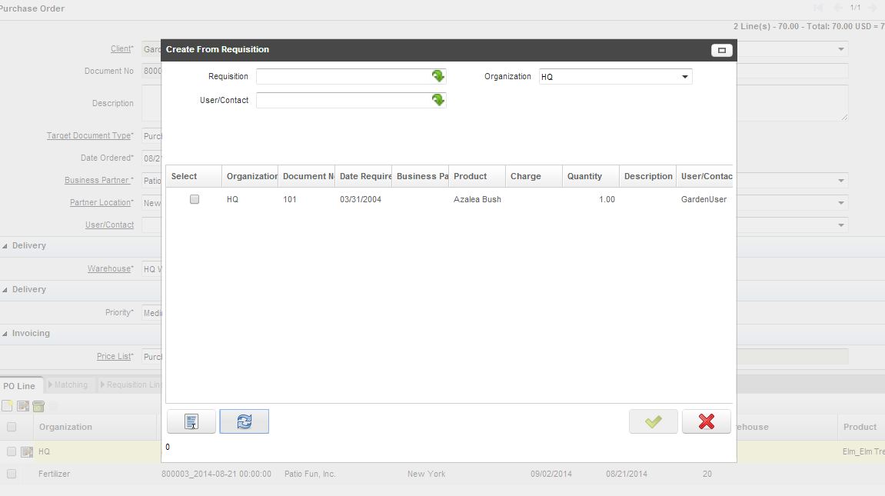Click the Product column header
The width and height of the screenshot is (885, 496).
(x=470, y=176)
